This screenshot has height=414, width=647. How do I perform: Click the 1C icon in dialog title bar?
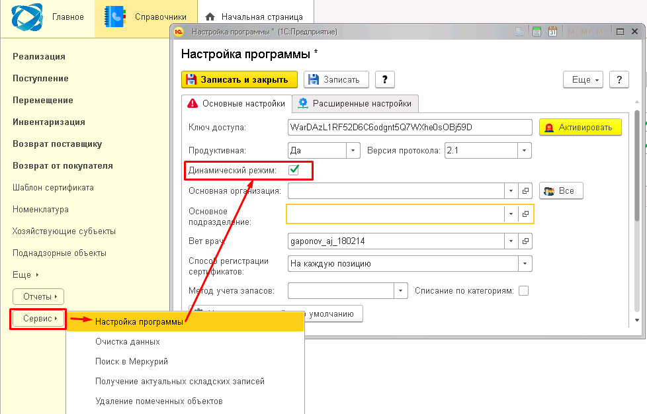coord(179,32)
